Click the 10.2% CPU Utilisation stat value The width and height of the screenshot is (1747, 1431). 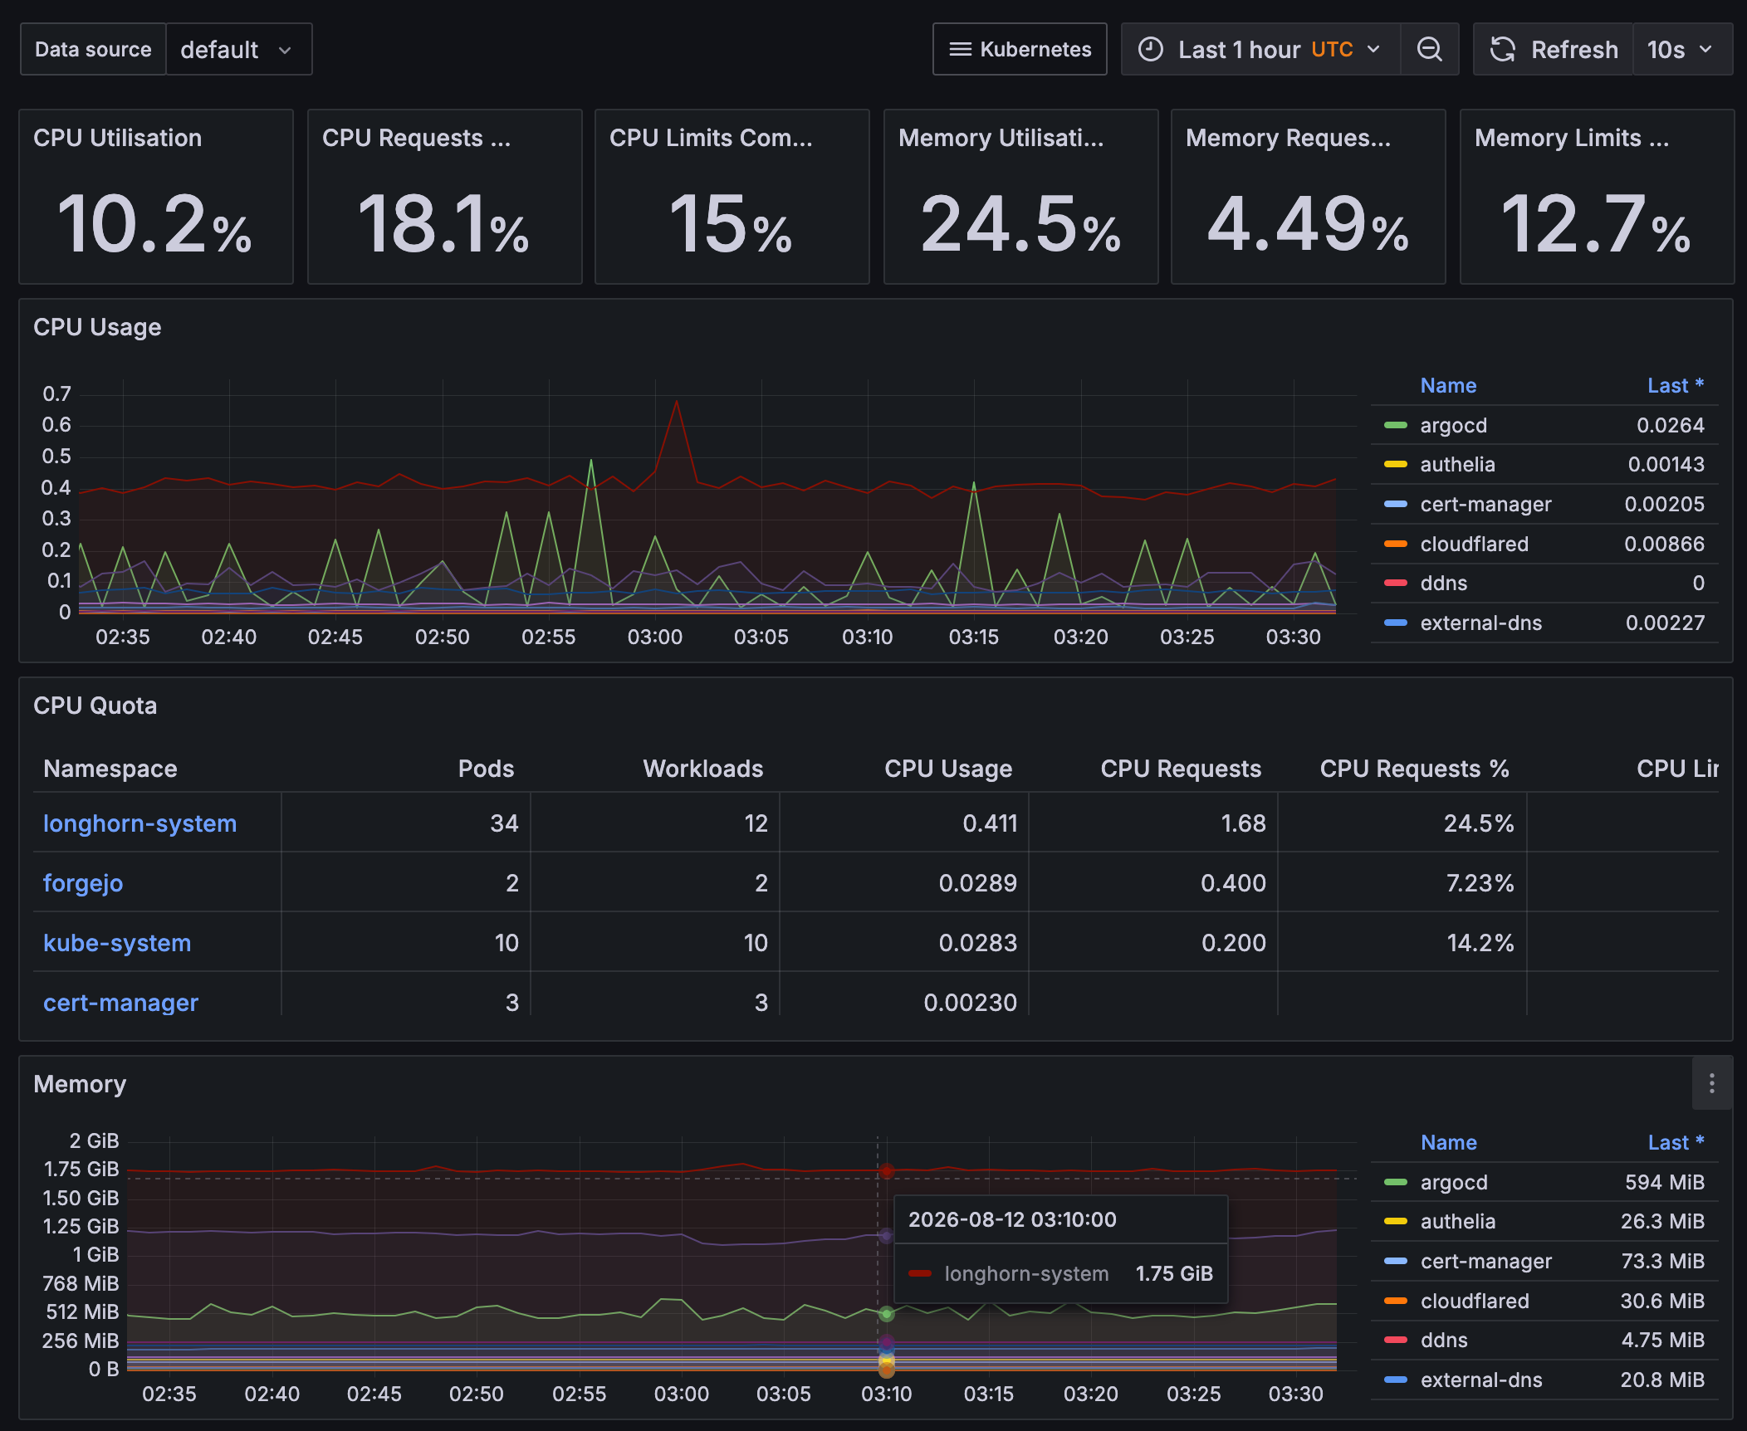(x=155, y=224)
